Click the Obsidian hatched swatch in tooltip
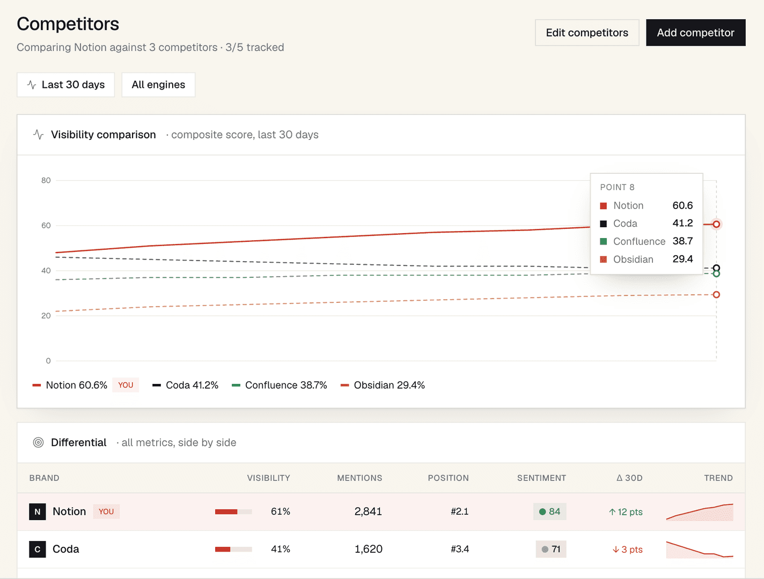The image size is (764, 579). [x=604, y=259]
